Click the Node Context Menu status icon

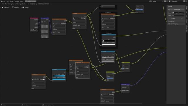coord(43,105)
